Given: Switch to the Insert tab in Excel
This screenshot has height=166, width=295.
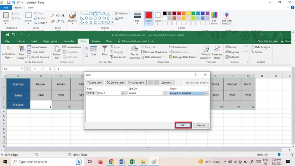Looking at the screenshot, I should click(x=34, y=41).
